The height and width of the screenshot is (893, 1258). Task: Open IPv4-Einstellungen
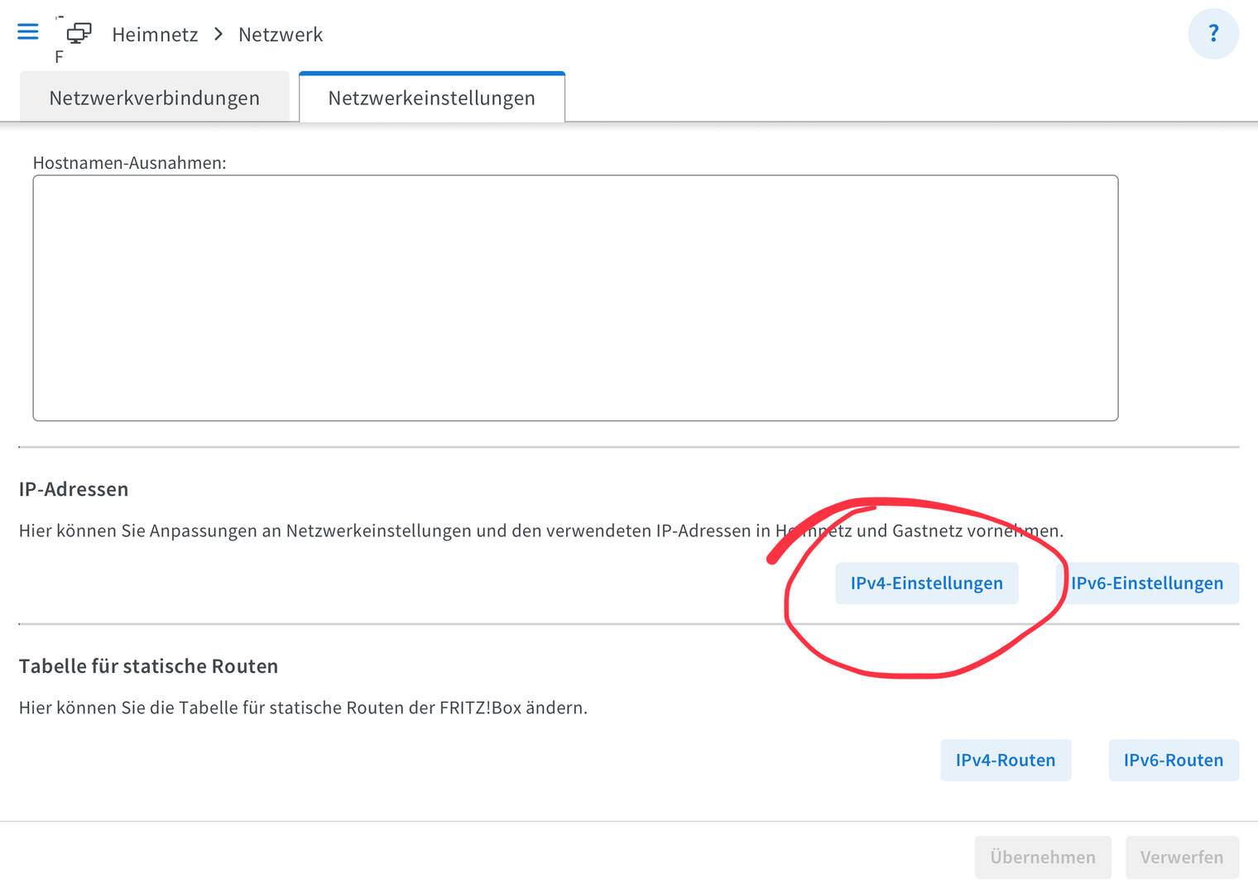coord(926,583)
